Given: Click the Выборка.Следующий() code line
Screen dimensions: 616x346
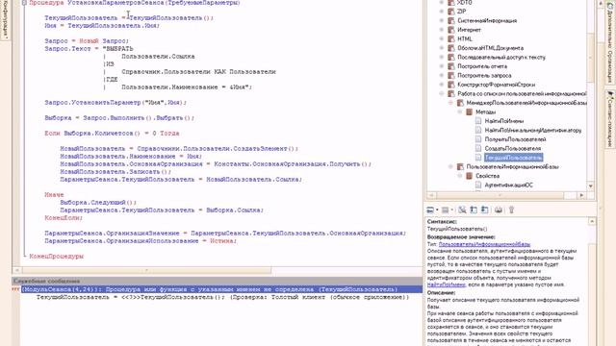Looking at the screenshot, I should click(98, 203).
